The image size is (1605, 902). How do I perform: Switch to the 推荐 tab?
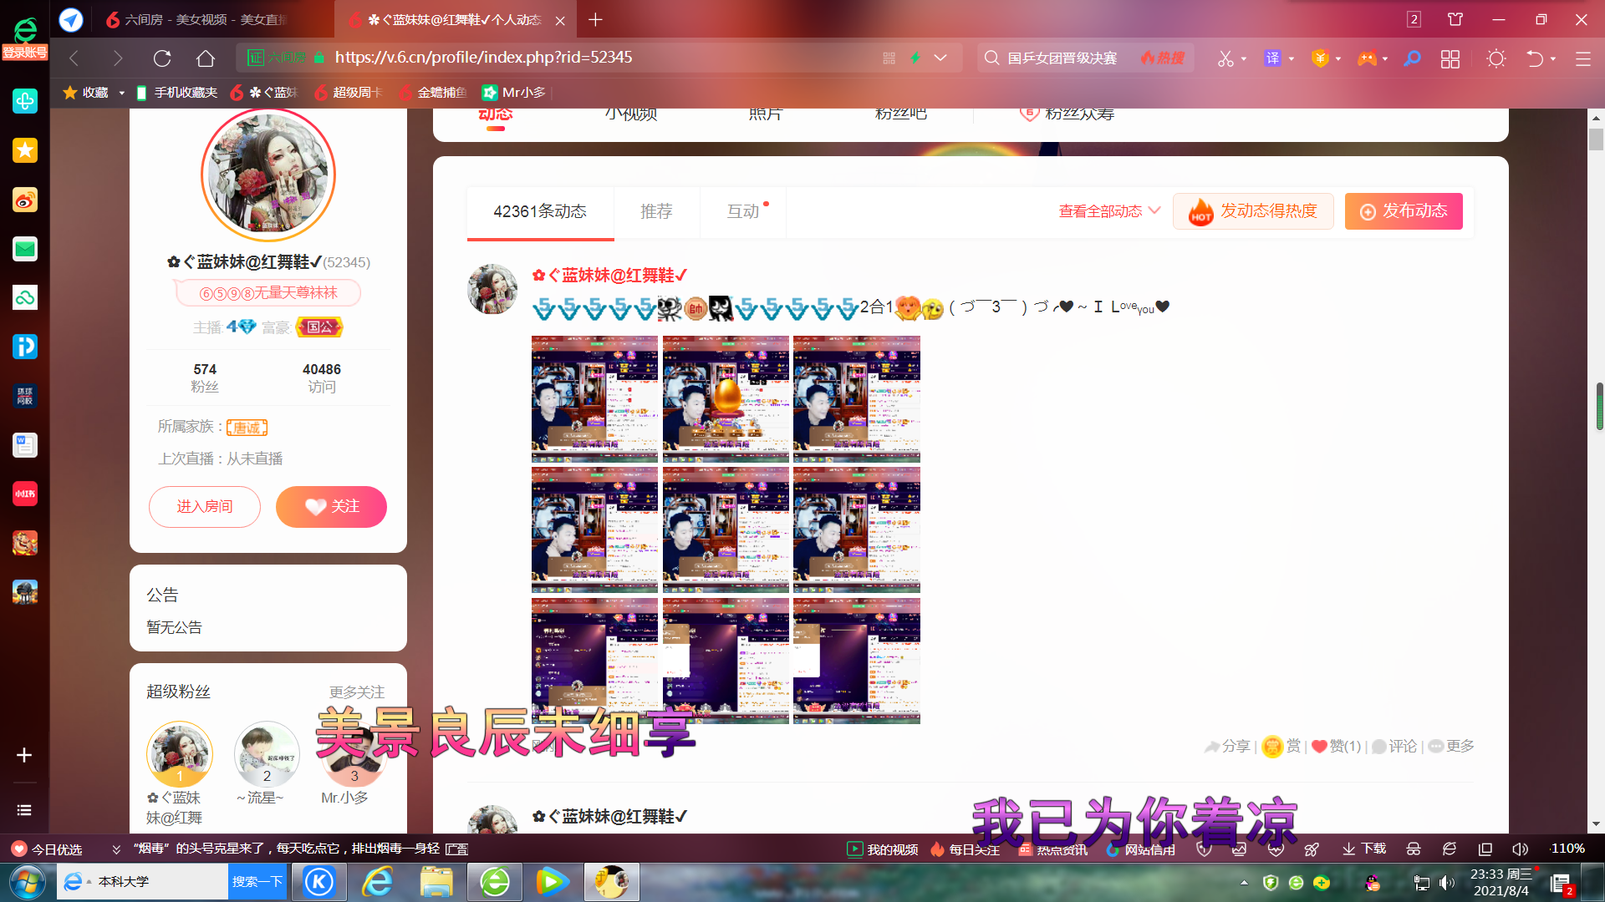pos(656,212)
